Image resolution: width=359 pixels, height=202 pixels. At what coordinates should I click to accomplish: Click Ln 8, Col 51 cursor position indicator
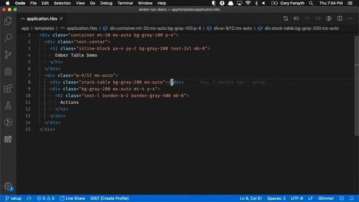(251, 198)
